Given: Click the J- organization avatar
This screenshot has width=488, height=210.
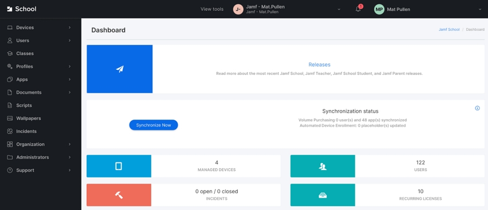Looking at the screenshot, I should tap(238, 9).
